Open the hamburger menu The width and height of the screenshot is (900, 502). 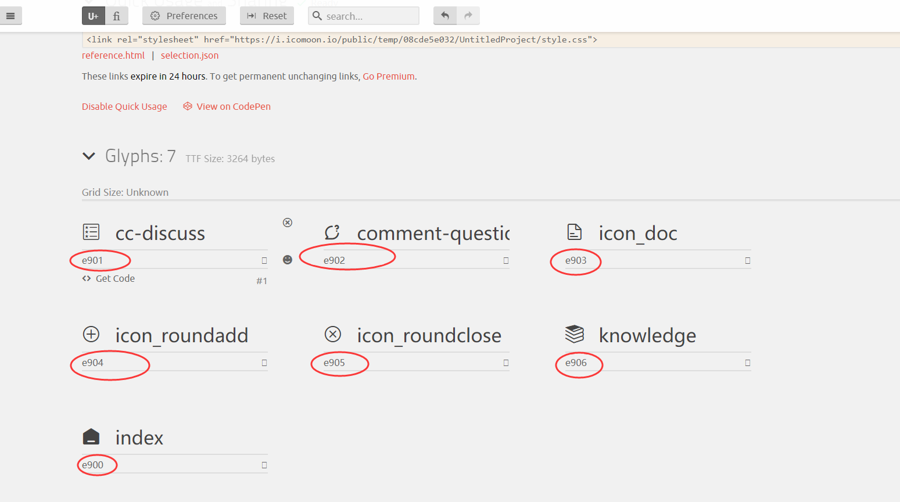10,15
